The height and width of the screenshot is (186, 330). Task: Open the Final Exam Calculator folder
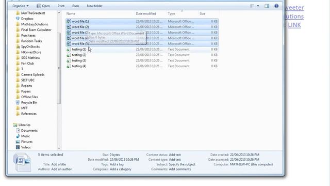[36, 30]
